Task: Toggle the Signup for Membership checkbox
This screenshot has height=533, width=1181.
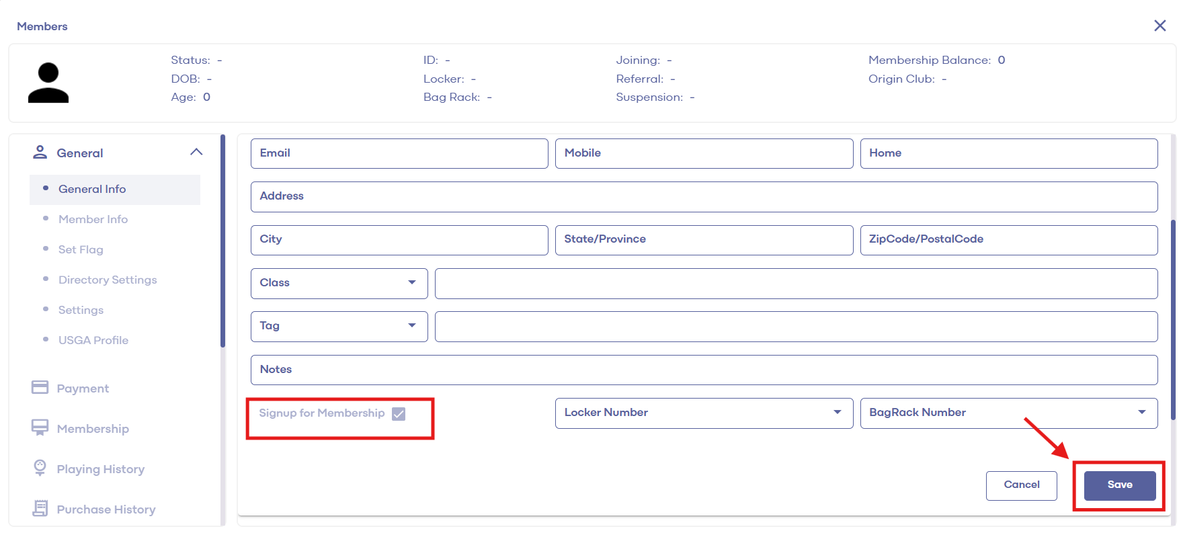Action: (399, 414)
